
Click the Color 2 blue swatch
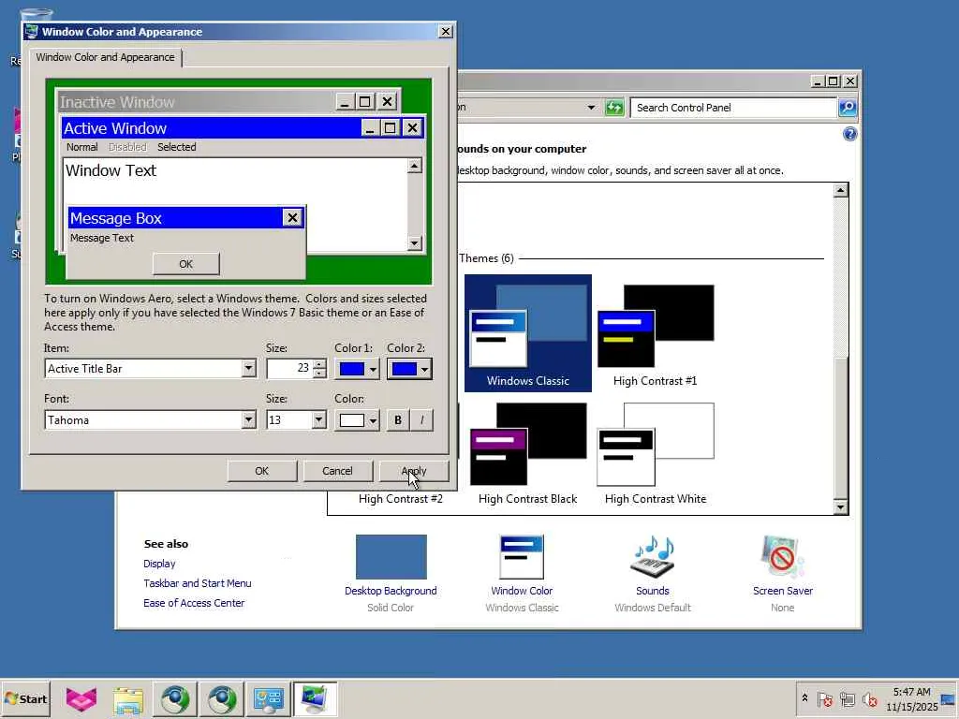tap(405, 369)
